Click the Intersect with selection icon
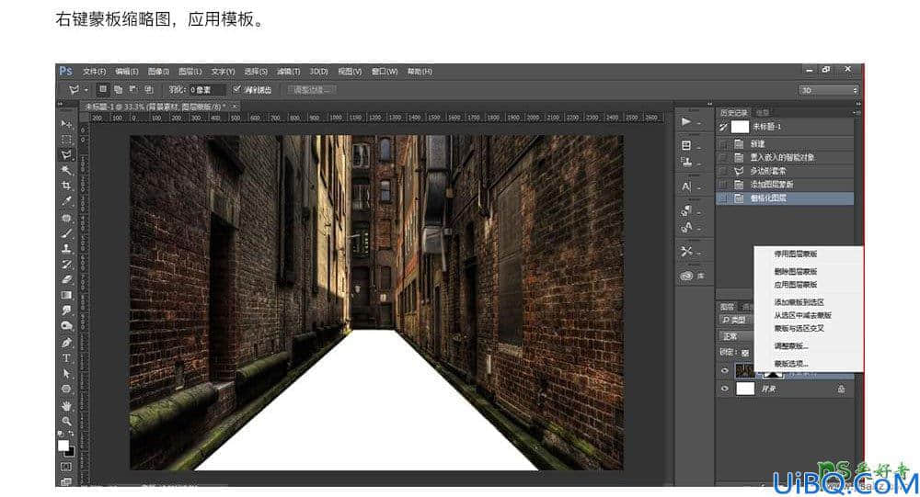The image size is (920, 497). point(148,90)
